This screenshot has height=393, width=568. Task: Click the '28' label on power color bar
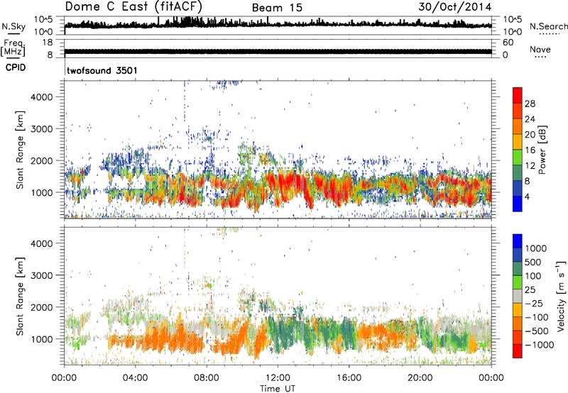530,104
